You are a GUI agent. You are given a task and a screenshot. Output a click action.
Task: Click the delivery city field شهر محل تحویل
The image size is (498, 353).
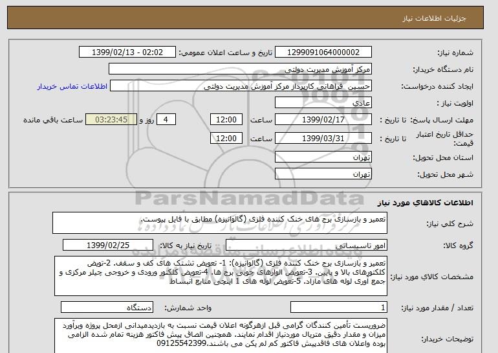tap(323, 174)
